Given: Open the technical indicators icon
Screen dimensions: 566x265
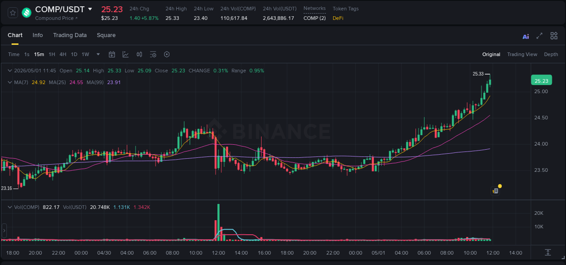Looking at the screenshot, I should (x=125, y=54).
